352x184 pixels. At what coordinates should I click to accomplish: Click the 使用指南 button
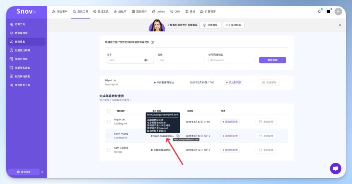click(x=24, y=172)
